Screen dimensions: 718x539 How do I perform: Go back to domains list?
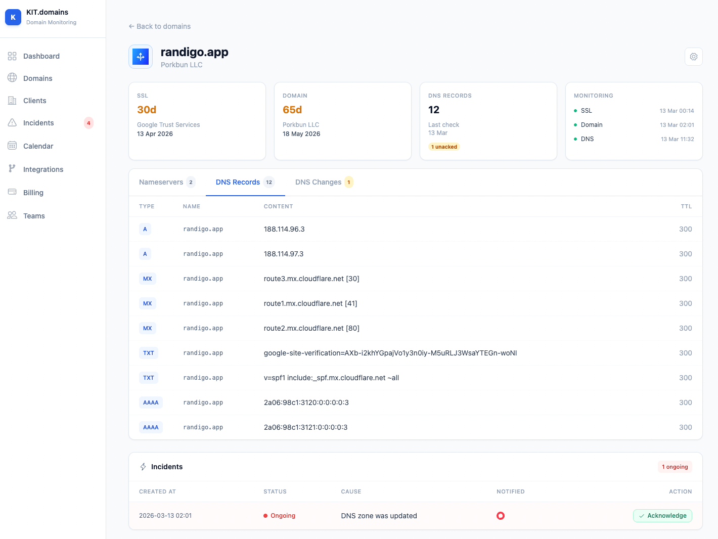point(159,26)
